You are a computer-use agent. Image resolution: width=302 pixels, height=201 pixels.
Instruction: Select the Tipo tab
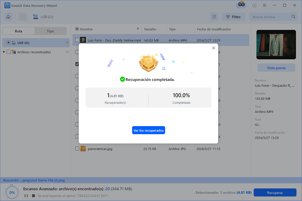pos(50,31)
